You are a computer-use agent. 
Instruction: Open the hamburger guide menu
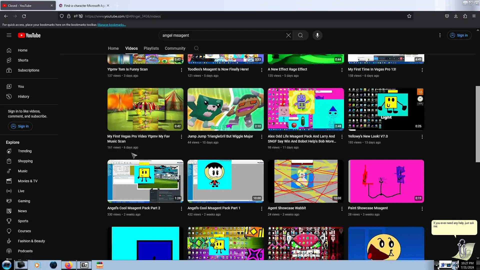point(9,35)
